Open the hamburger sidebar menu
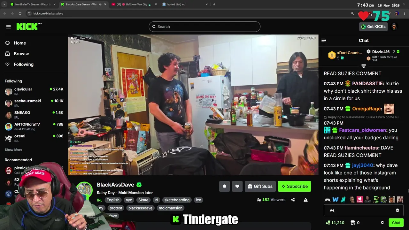409x230 pixels. (8, 27)
